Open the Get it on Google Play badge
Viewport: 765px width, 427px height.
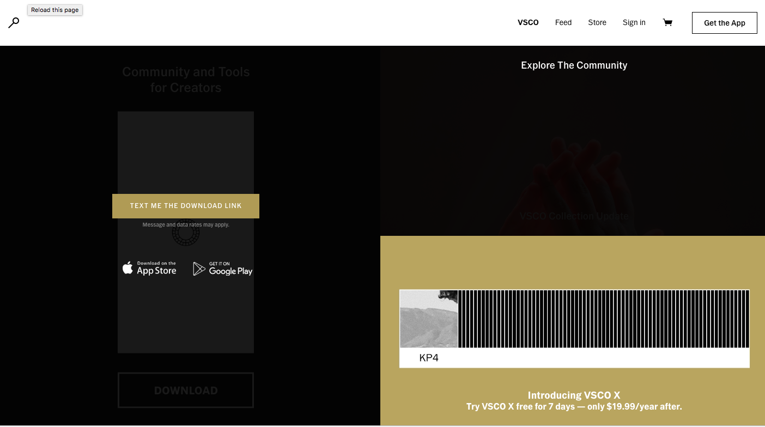click(x=223, y=269)
